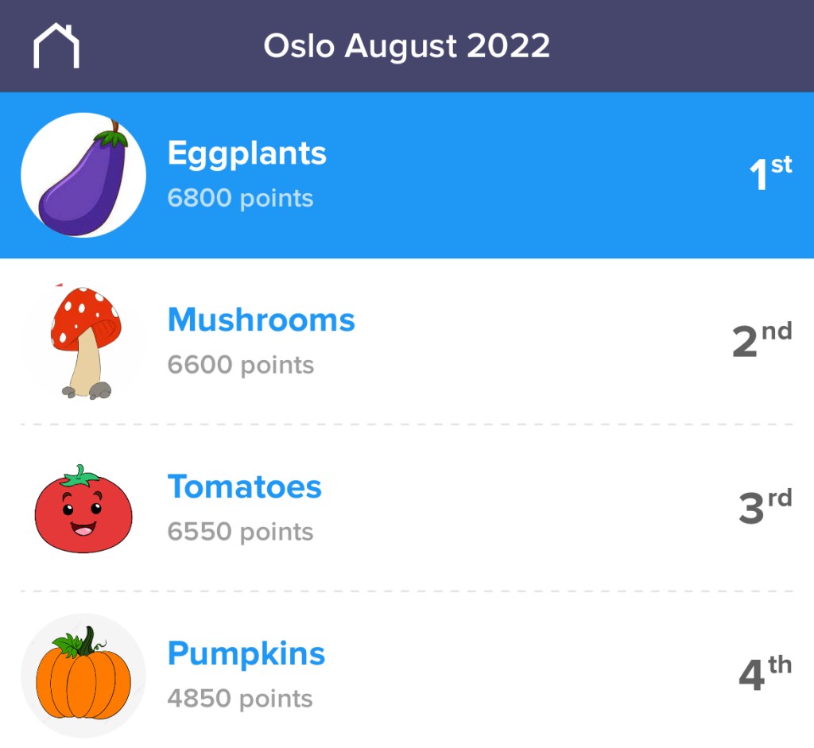Click the 1st place rank badge

(769, 175)
